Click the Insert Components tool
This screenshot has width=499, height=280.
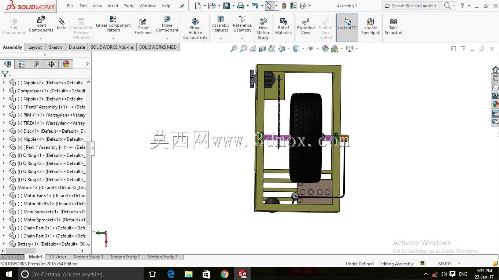41,25
